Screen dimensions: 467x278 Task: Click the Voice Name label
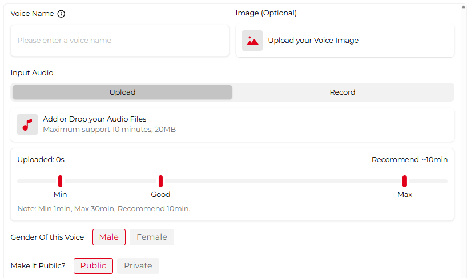tap(32, 14)
